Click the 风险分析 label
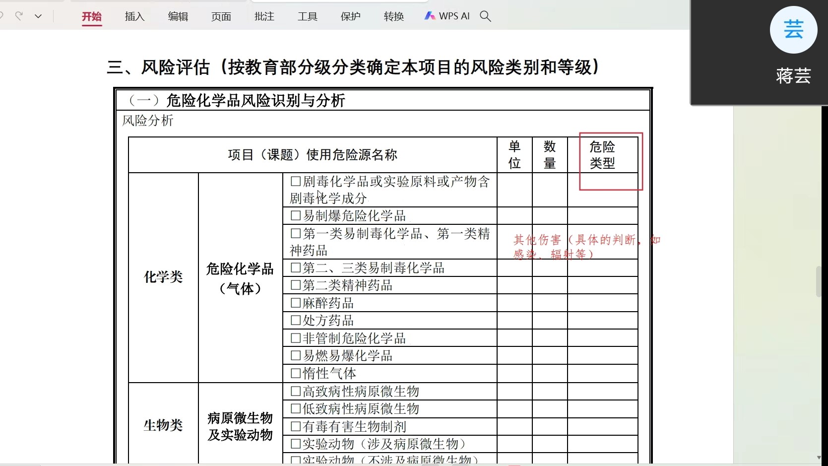The height and width of the screenshot is (466, 828). click(148, 121)
